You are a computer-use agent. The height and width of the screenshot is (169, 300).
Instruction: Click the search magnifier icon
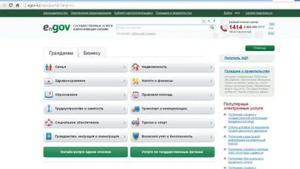pyautogui.click(x=212, y=27)
